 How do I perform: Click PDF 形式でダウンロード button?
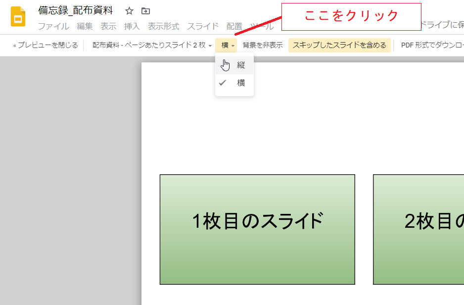[x=432, y=46]
